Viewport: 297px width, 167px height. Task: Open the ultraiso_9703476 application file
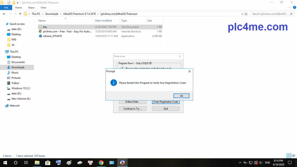pos(52,36)
